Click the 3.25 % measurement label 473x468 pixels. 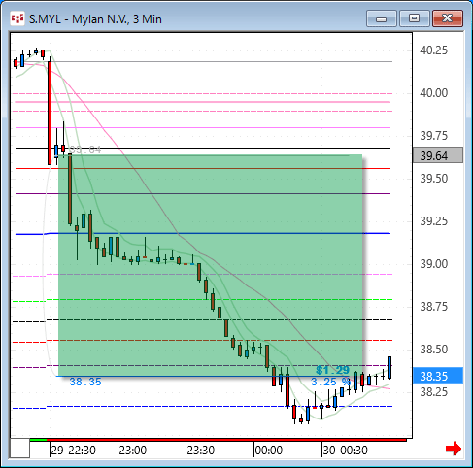[x=331, y=382]
